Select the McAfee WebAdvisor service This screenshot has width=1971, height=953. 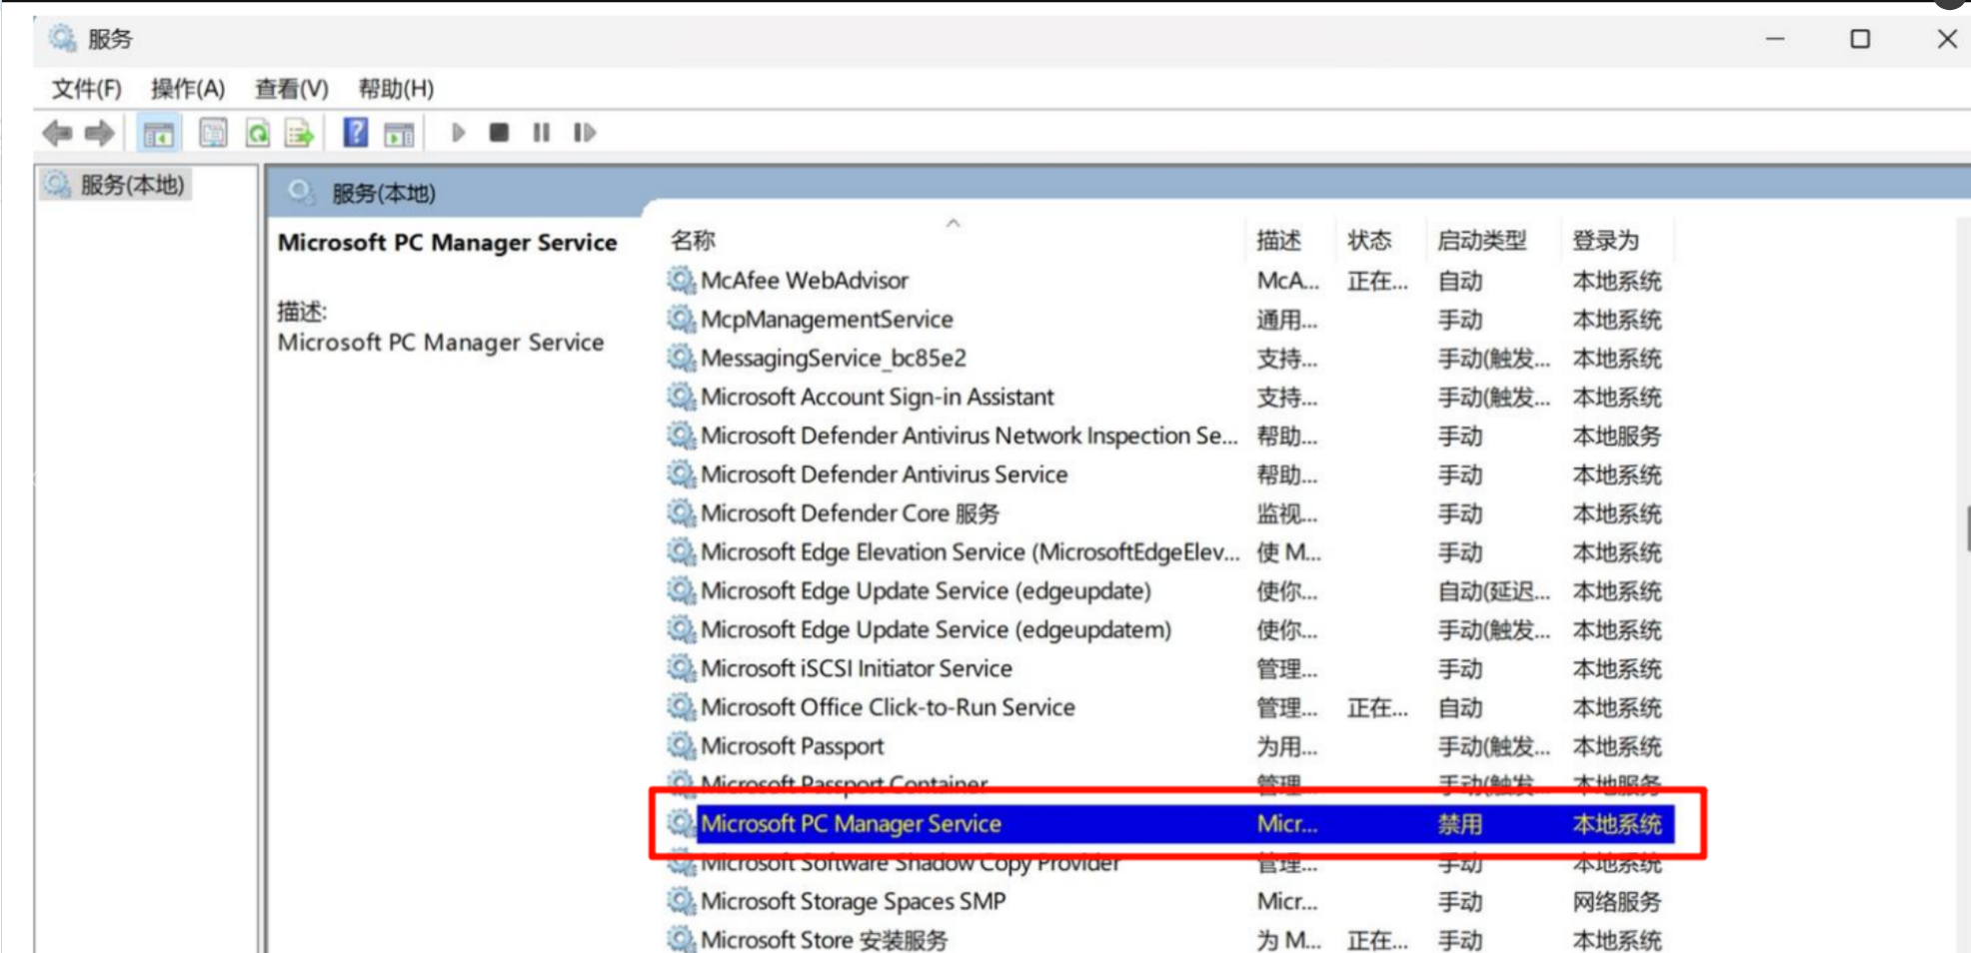(804, 281)
